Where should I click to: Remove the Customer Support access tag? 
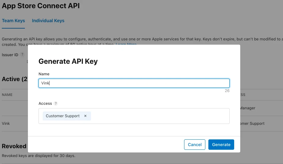pyautogui.click(x=85, y=116)
